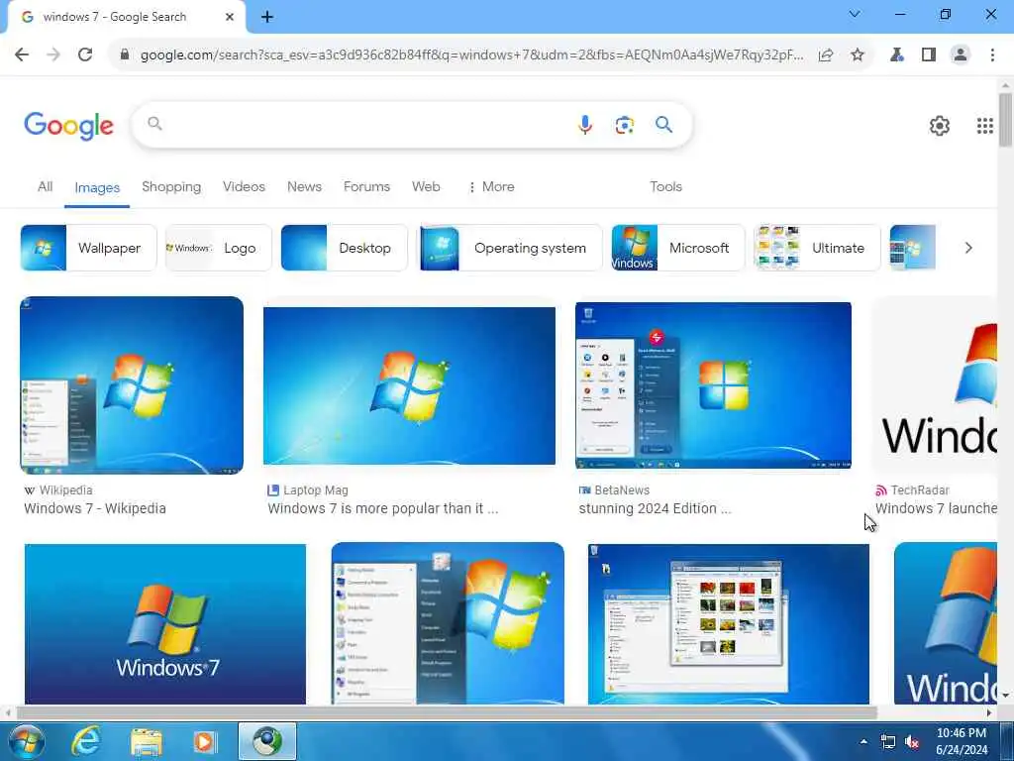The height and width of the screenshot is (761, 1014).
Task: Reload the current page
Action: click(x=85, y=55)
